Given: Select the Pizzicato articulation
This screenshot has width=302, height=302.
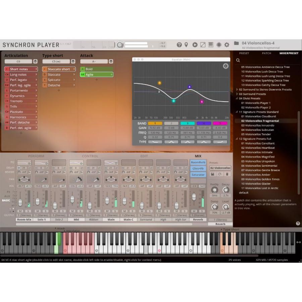Looking at the screenshot, I should (21, 112).
